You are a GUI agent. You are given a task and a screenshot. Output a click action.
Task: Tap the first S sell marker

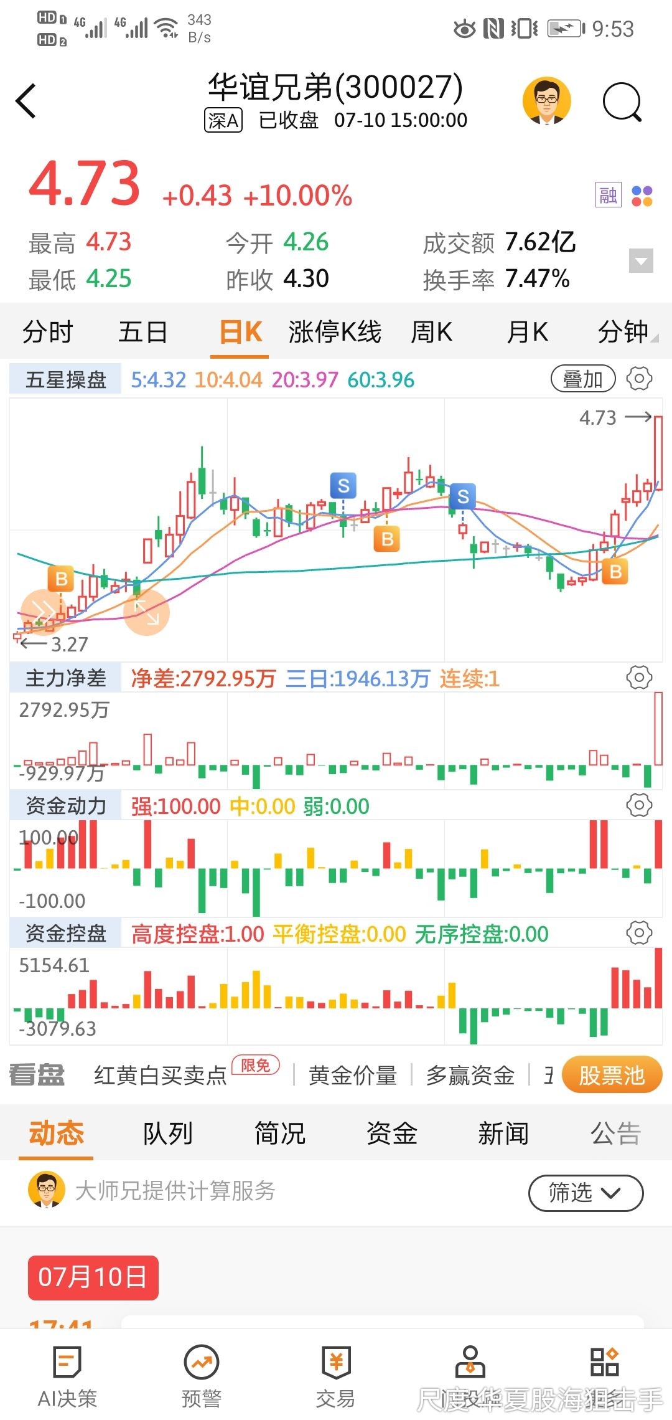coord(343,486)
